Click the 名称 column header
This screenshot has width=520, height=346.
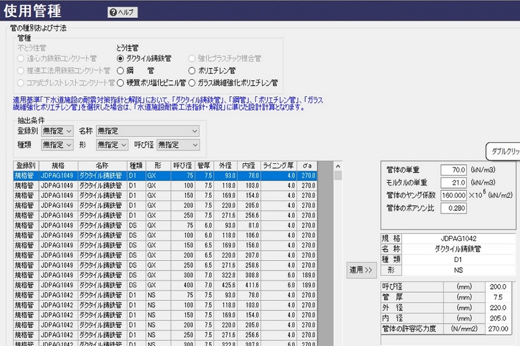[102, 166]
